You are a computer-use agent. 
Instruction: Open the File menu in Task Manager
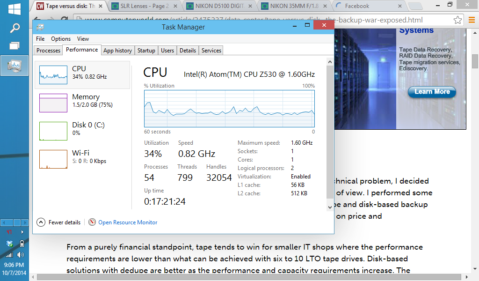coord(40,39)
